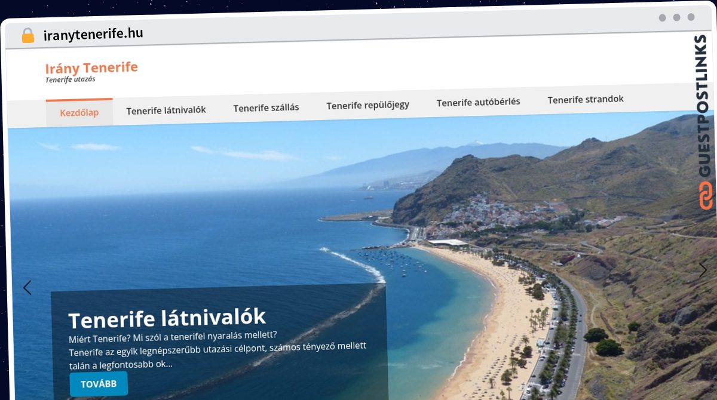The image size is (717, 400).
Task: Click the first gray window dot
Action: [662, 18]
